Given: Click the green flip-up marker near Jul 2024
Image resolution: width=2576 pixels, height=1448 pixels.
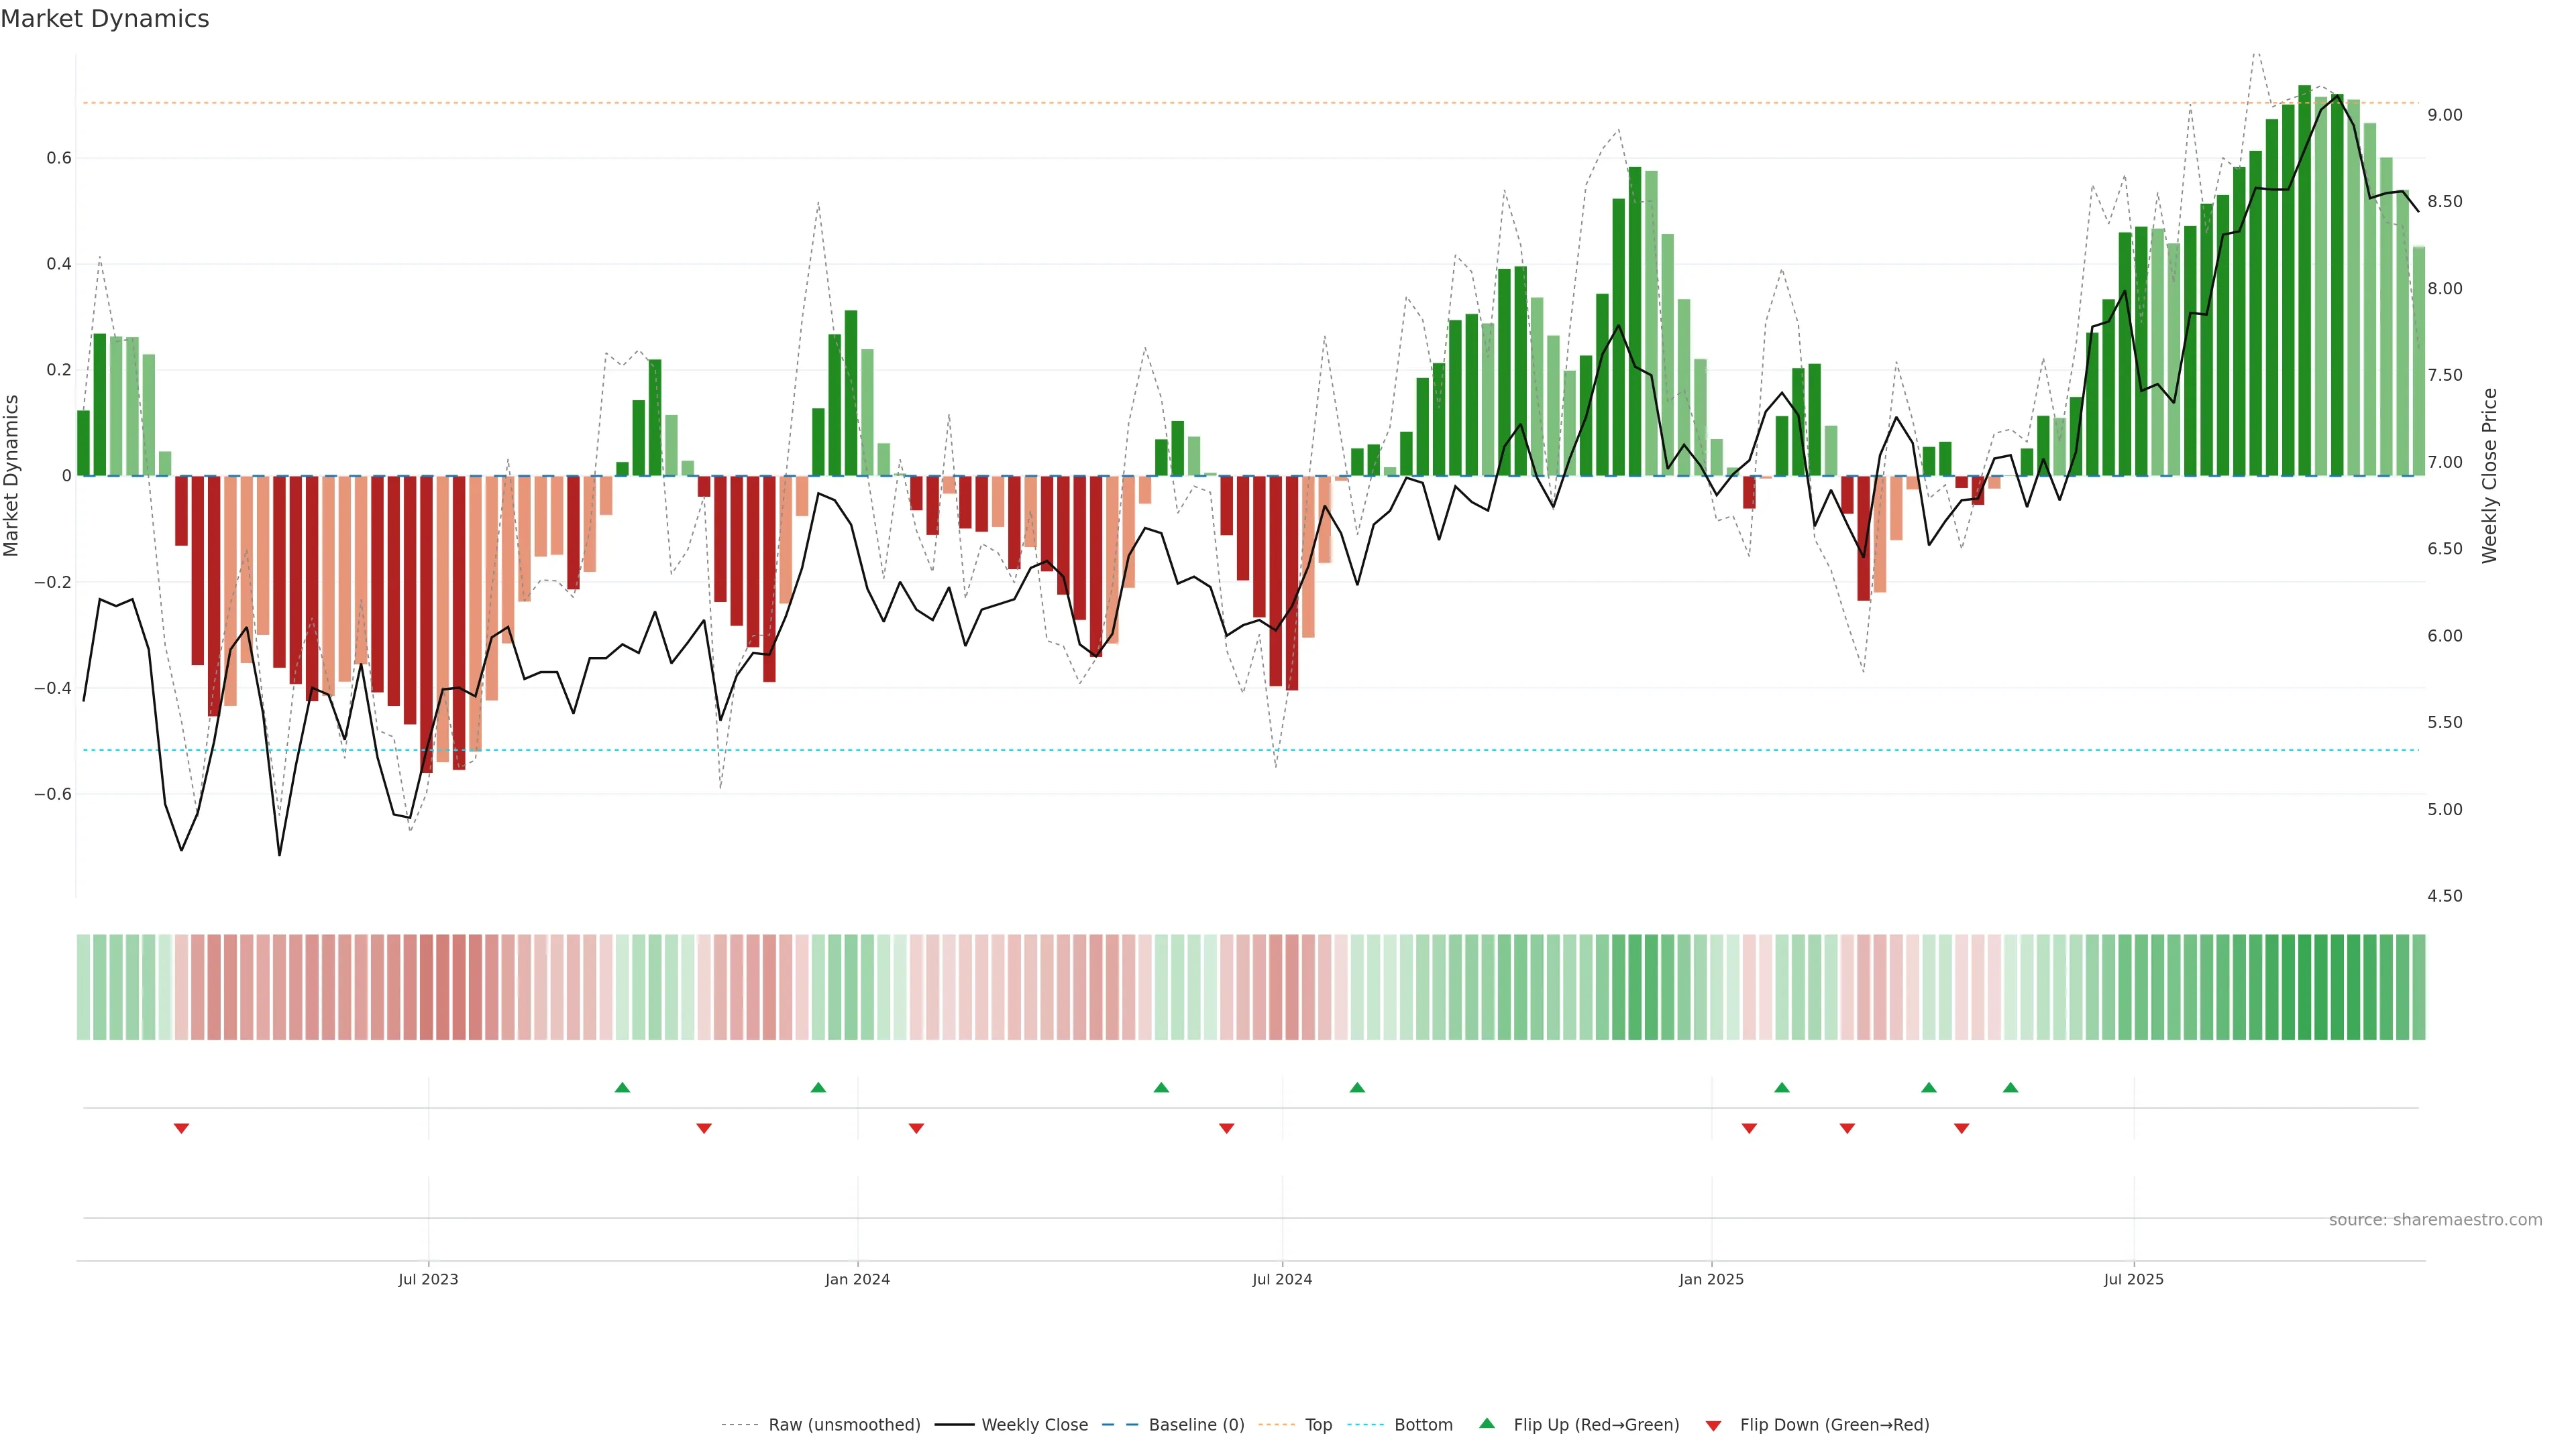Looking at the screenshot, I should [1357, 1087].
